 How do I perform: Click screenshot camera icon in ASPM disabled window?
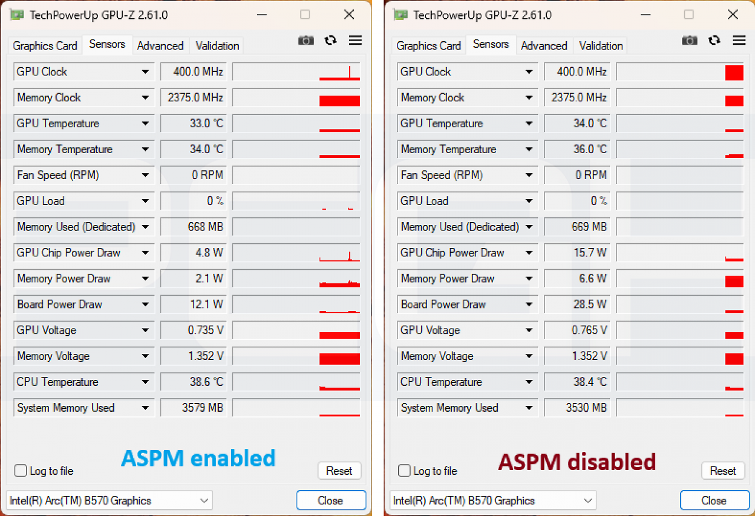point(690,40)
